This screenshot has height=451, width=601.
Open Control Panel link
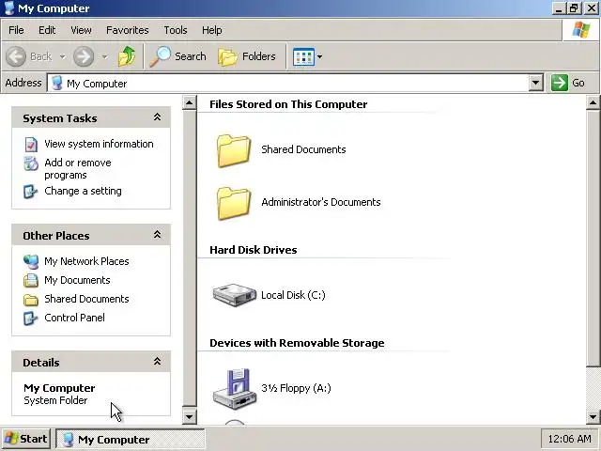coord(74,318)
